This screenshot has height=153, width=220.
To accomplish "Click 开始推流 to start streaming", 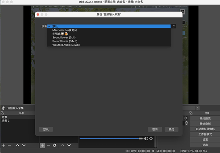I will pyautogui.click(x=205, y=118).
